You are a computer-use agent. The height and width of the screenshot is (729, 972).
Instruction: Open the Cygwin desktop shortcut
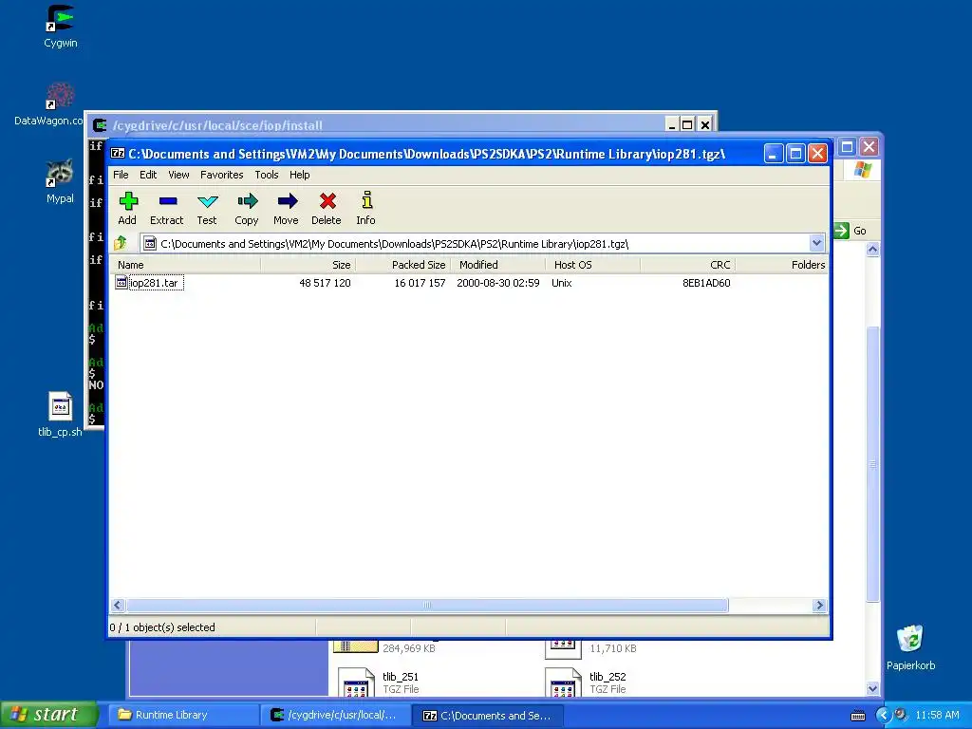(60, 28)
